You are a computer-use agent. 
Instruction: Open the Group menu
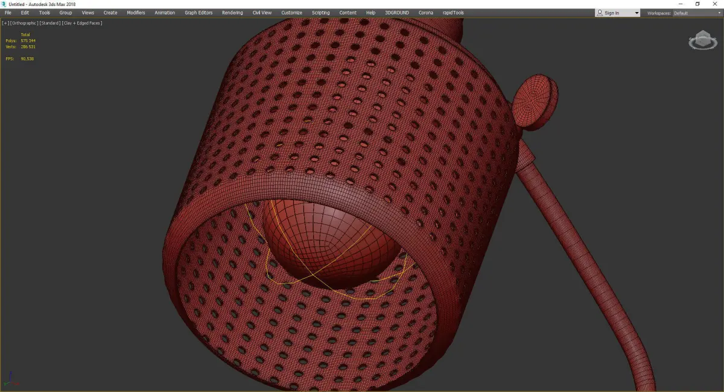coord(65,13)
